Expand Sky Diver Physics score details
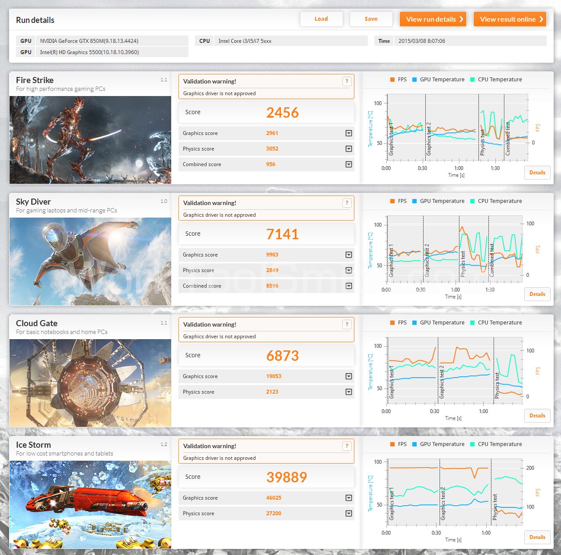This screenshot has width=561, height=555. click(x=349, y=270)
